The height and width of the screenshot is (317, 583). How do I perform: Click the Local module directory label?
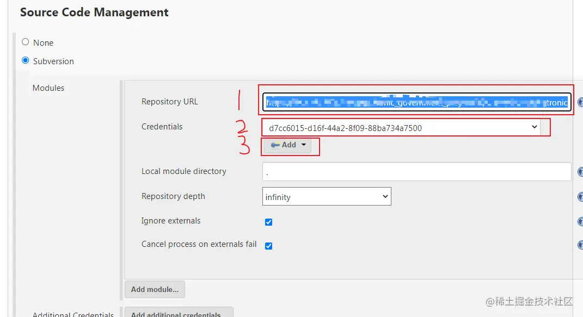pyautogui.click(x=183, y=171)
